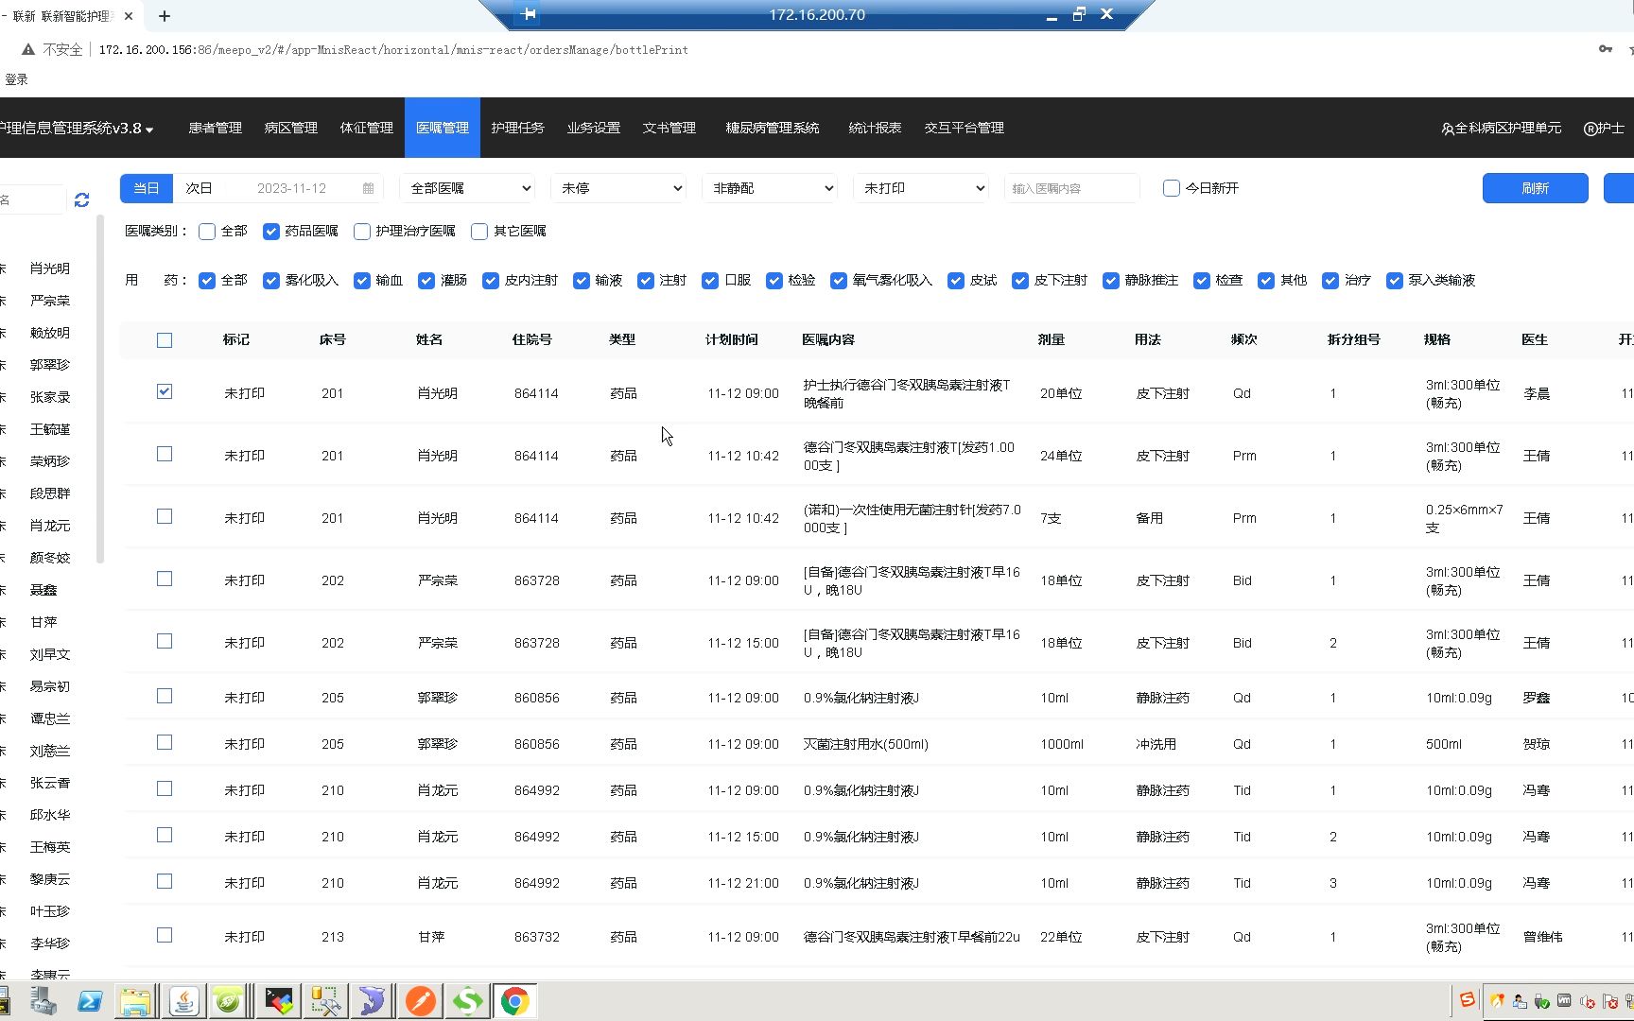Image resolution: width=1634 pixels, height=1021 pixels.
Task: Open the dolphin MySQL Workbench icon
Action: (x=374, y=1001)
